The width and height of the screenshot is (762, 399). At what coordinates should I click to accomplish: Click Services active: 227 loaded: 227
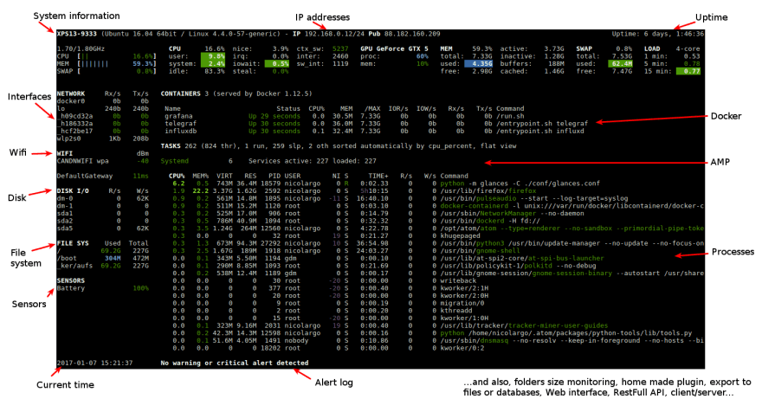tap(313, 161)
